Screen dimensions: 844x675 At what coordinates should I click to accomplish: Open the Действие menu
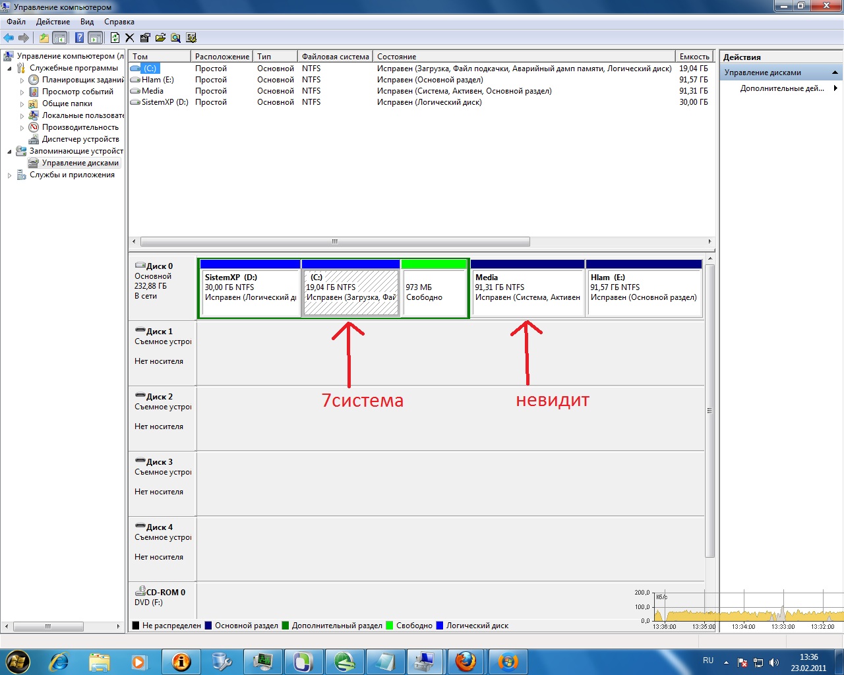pos(53,22)
